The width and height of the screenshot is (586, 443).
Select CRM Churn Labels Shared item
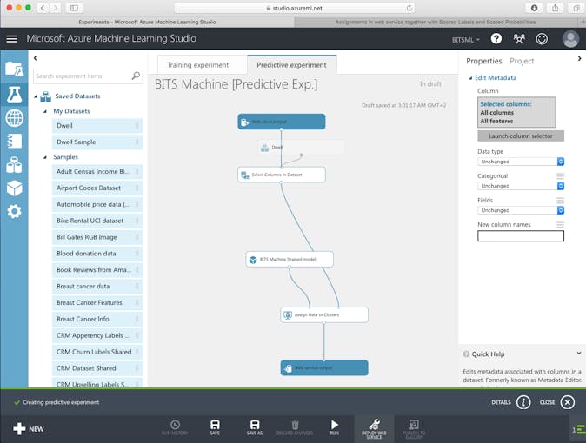pos(97,352)
